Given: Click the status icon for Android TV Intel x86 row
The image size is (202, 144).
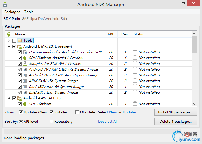Looking at the screenshot, I should click(135, 75).
